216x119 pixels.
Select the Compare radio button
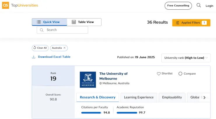point(180,74)
